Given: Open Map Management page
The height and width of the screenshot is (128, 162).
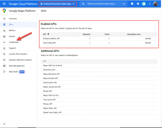Looking at the screenshot, I should pyautogui.click(x=17, y=66).
